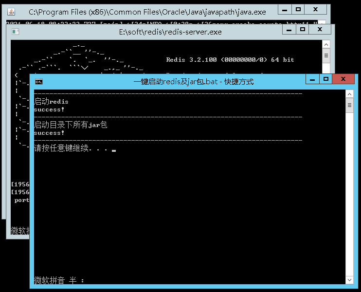Click the '请按任意键继续' prompt text
361x292 pixels.
tap(61, 148)
